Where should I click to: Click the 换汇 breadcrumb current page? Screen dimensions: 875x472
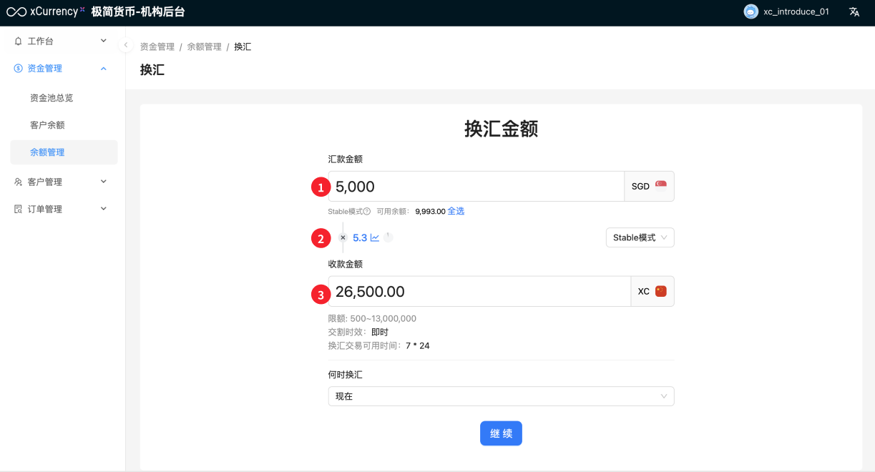pos(243,46)
